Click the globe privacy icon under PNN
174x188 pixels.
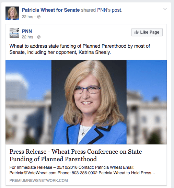39,37
